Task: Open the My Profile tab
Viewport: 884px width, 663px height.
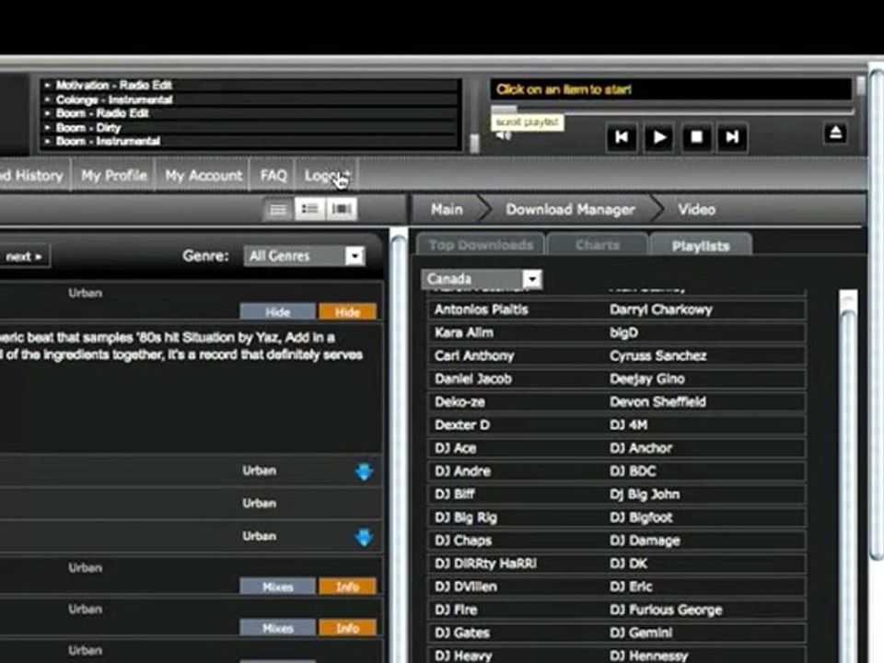Action: (x=114, y=175)
